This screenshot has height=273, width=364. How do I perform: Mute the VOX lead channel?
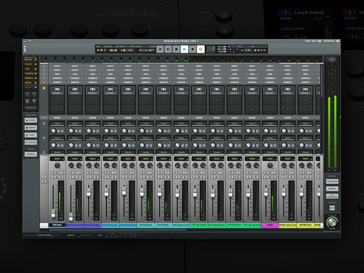[61, 177]
